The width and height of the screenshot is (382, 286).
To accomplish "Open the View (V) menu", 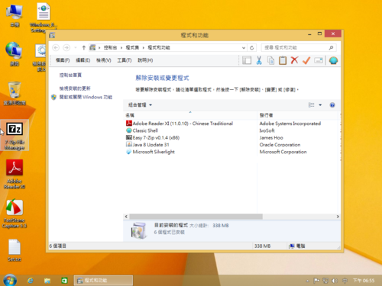I will pos(104,60).
